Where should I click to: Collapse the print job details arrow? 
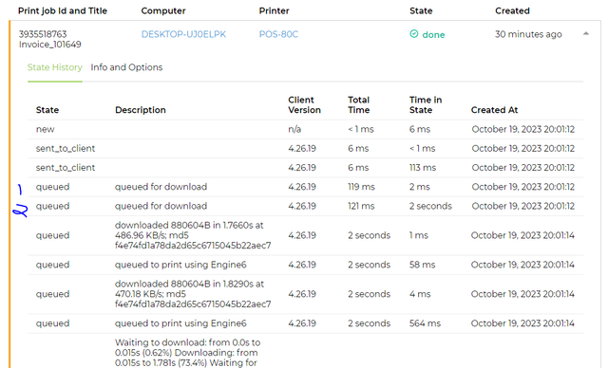586,33
